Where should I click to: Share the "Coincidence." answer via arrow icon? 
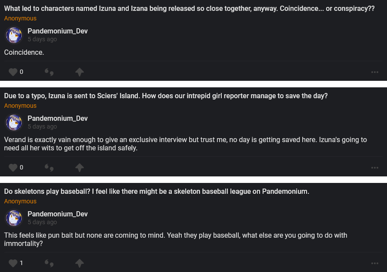coord(79,72)
